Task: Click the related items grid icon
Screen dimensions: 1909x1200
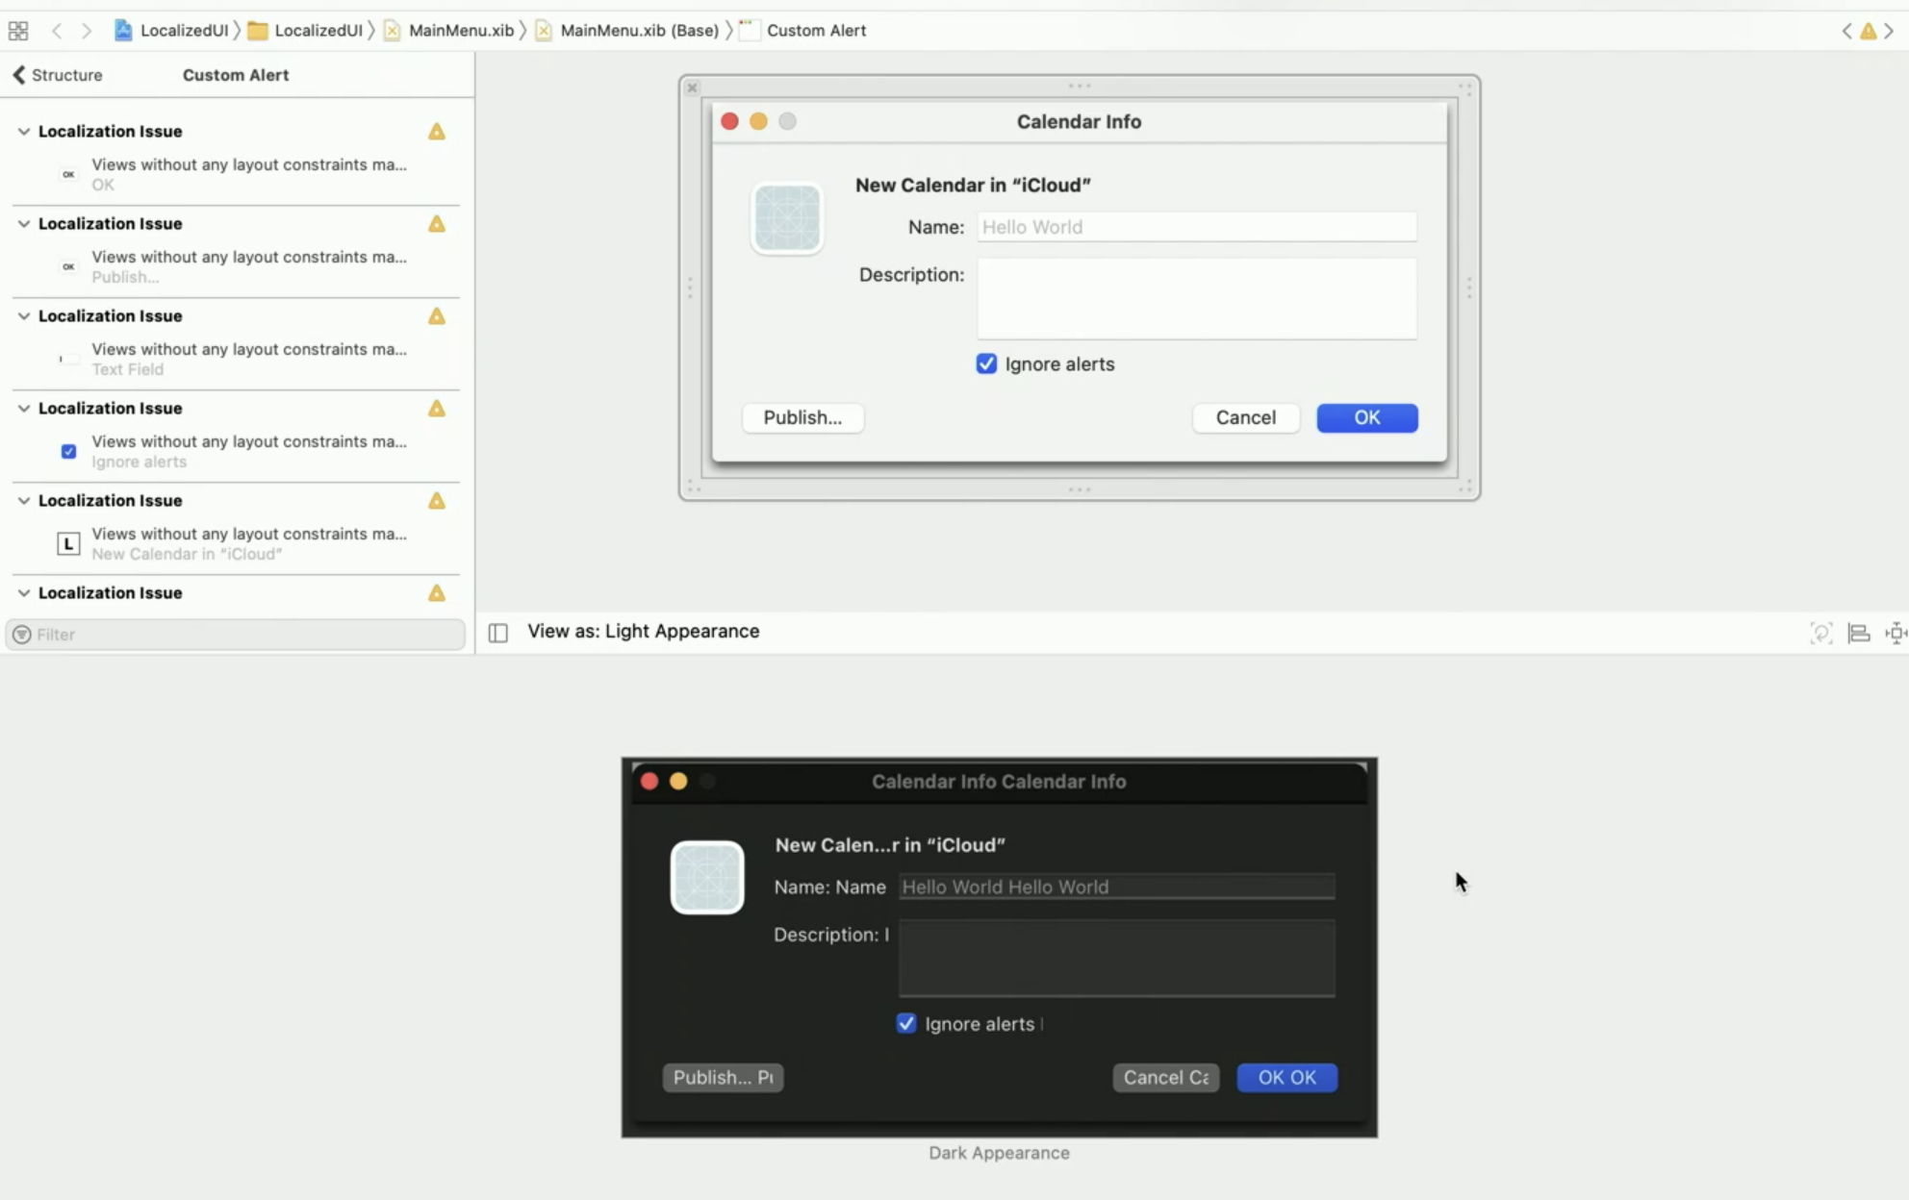Action: (17, 31)
